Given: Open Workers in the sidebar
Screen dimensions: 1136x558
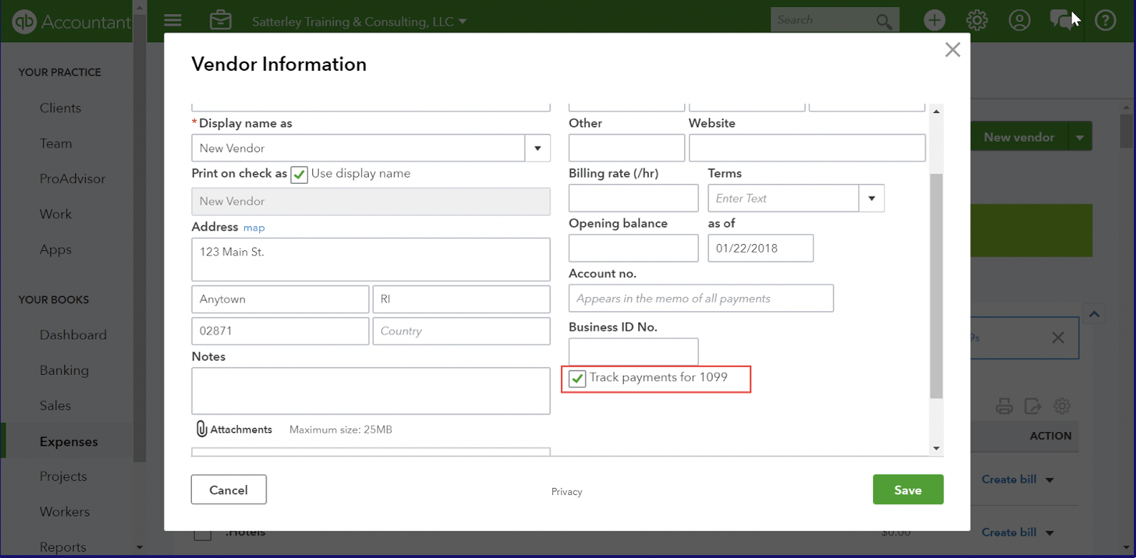Looking at the screenshot, I should coord(64,511).
